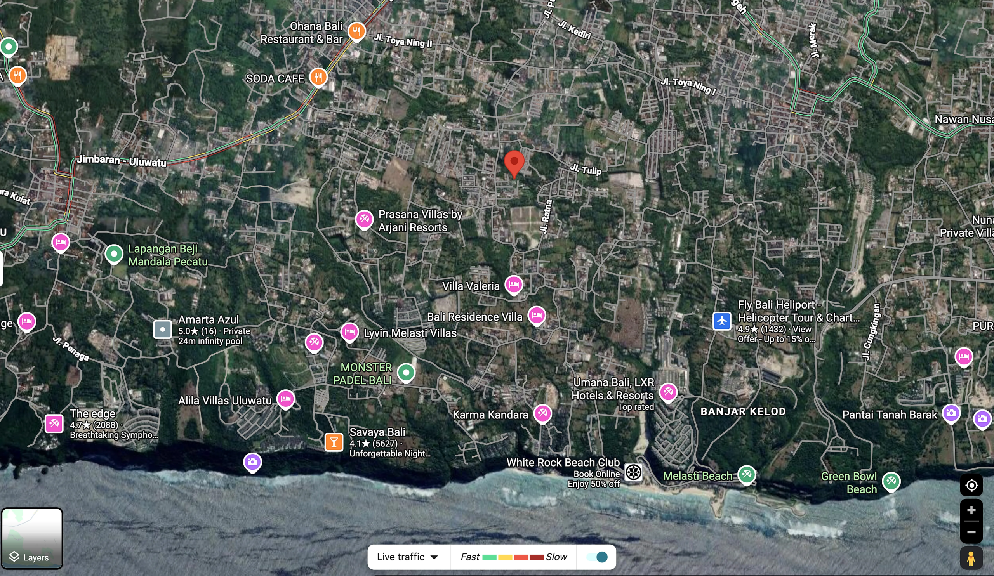Click the Amarta Azul place label

click(208, 320)
